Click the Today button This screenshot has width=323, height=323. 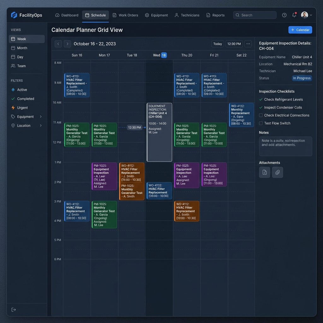pos(217,44)
